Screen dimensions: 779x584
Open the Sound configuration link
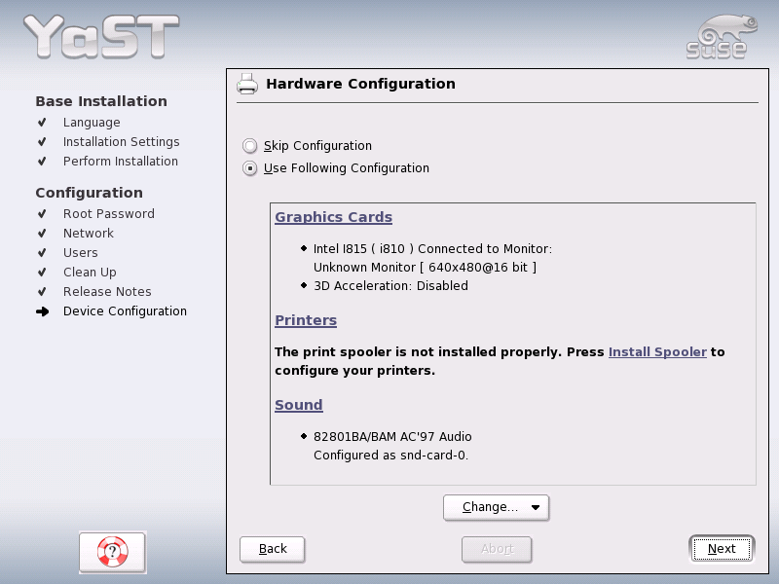(299, 405)
